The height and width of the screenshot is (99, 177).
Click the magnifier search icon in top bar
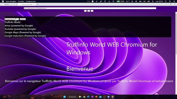coord(166,1)
